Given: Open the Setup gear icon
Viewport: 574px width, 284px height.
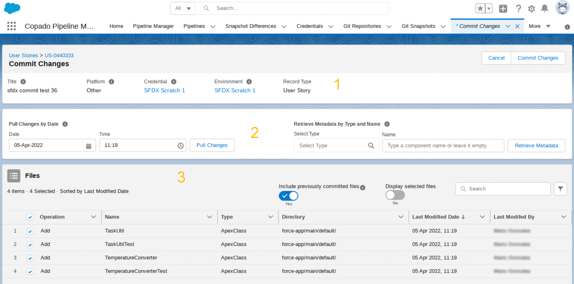Looking at the screenshot, I should point(531,8).
